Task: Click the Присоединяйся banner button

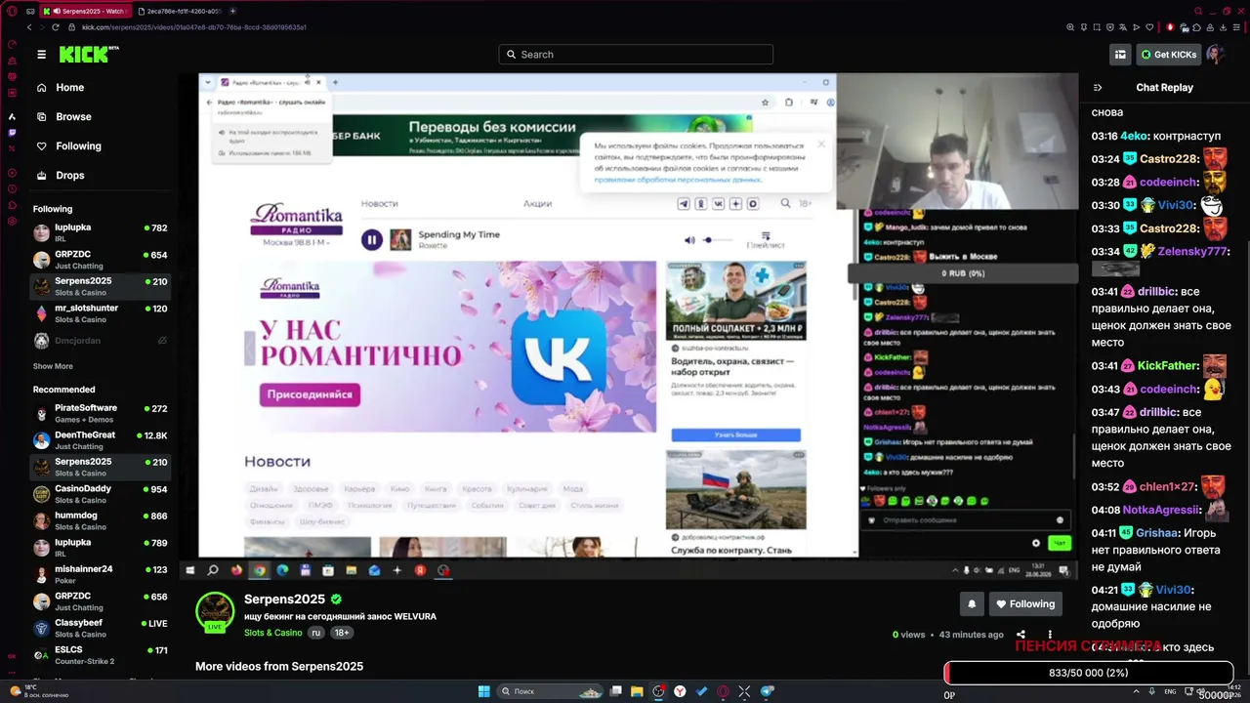Action: pyautogui.click(x=310, y=394)
